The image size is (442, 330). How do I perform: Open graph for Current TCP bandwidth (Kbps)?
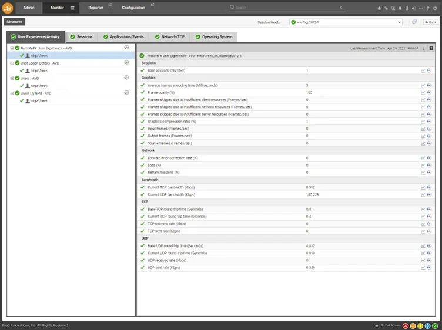point(423,187)
